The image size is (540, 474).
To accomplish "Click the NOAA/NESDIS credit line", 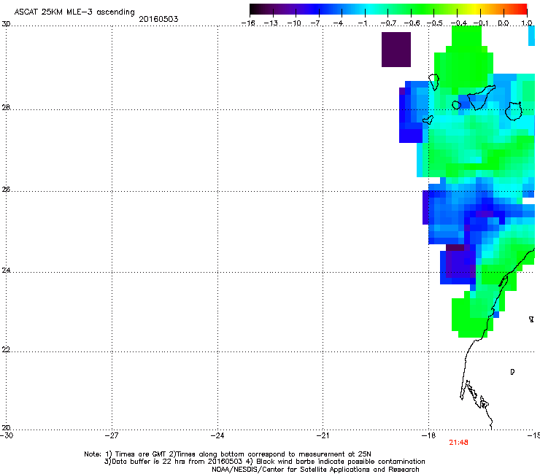I will tap(315, 470).
